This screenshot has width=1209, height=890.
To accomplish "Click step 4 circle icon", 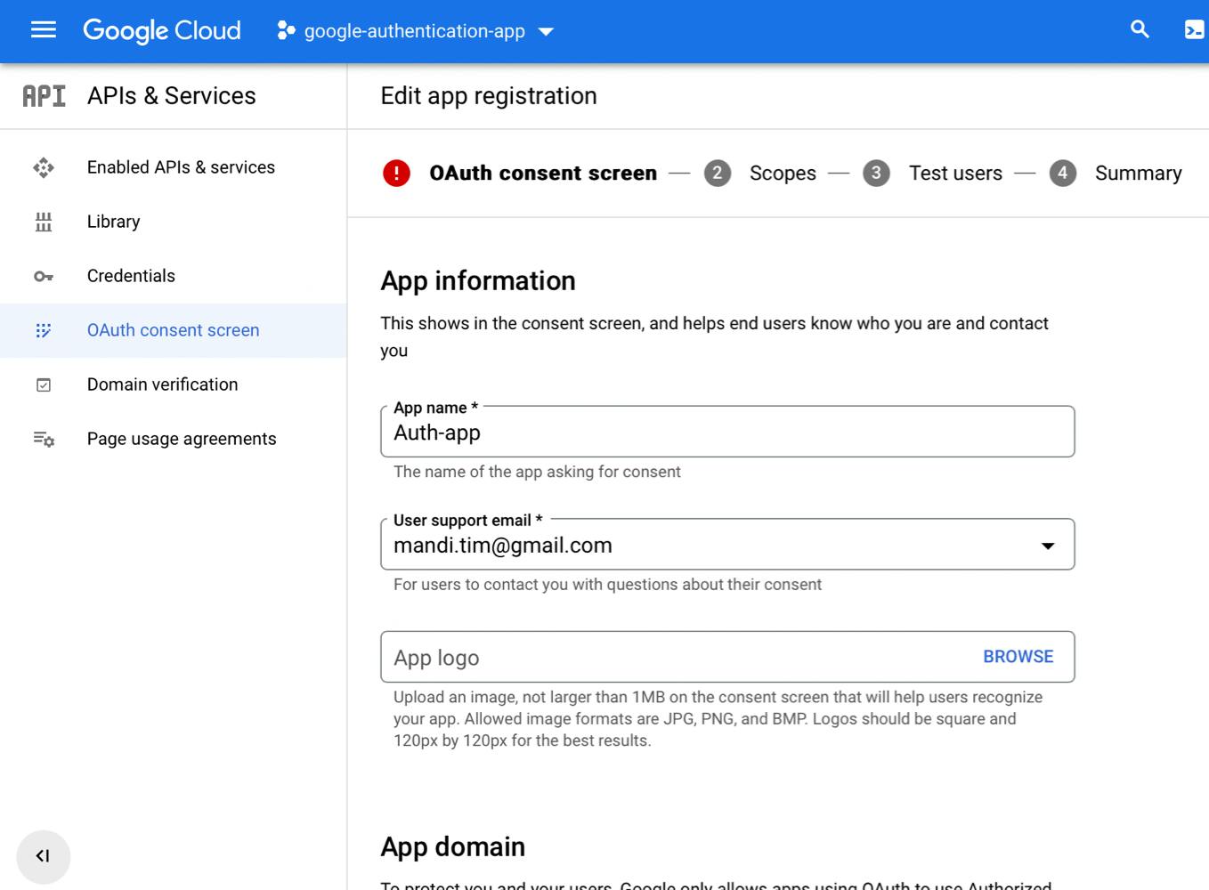I will 1062,173.
